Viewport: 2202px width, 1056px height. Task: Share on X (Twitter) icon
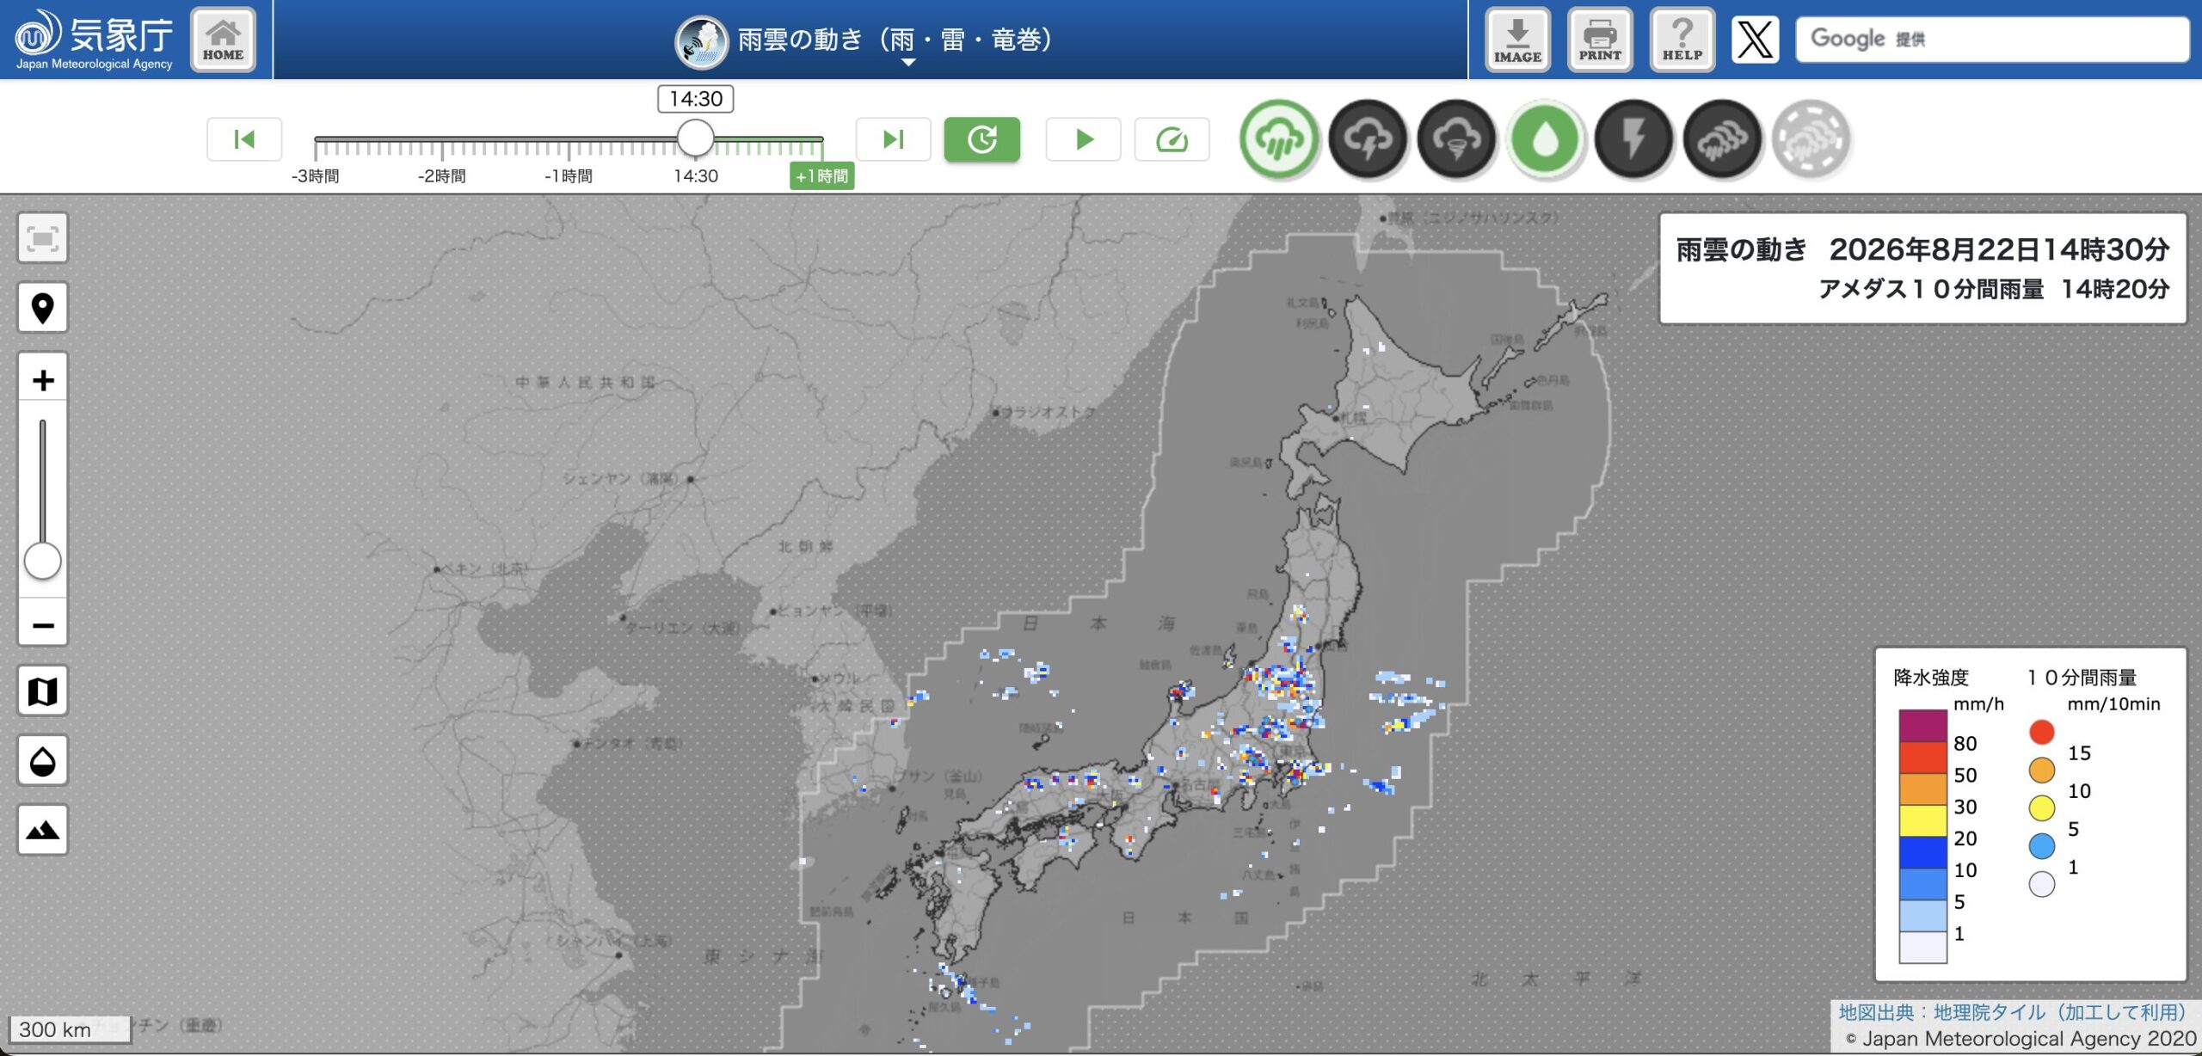click(x=1755, y=40)
